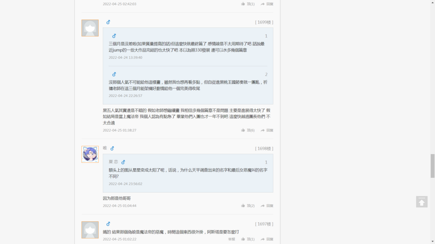Like the floor 1697 comment
This screenshot has width=435, height=244.
pyautogui.click(x=248, y=239)
